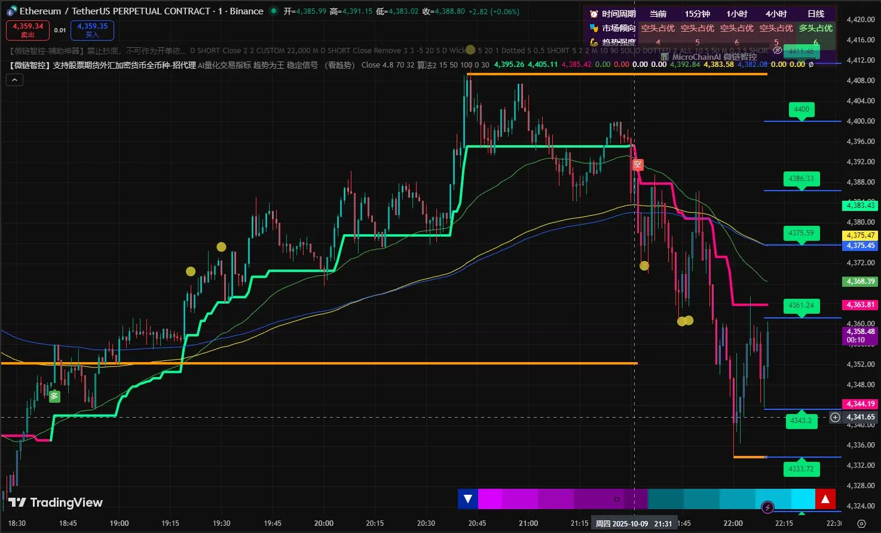This screenshot has height=533, width=881.
Task: Click the plus icon beside the 4,341.65 crosshair price
Action: pyautogui.click(x=835, y=417)
